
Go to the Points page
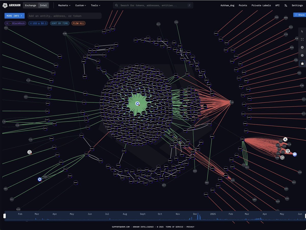[243, 5]
